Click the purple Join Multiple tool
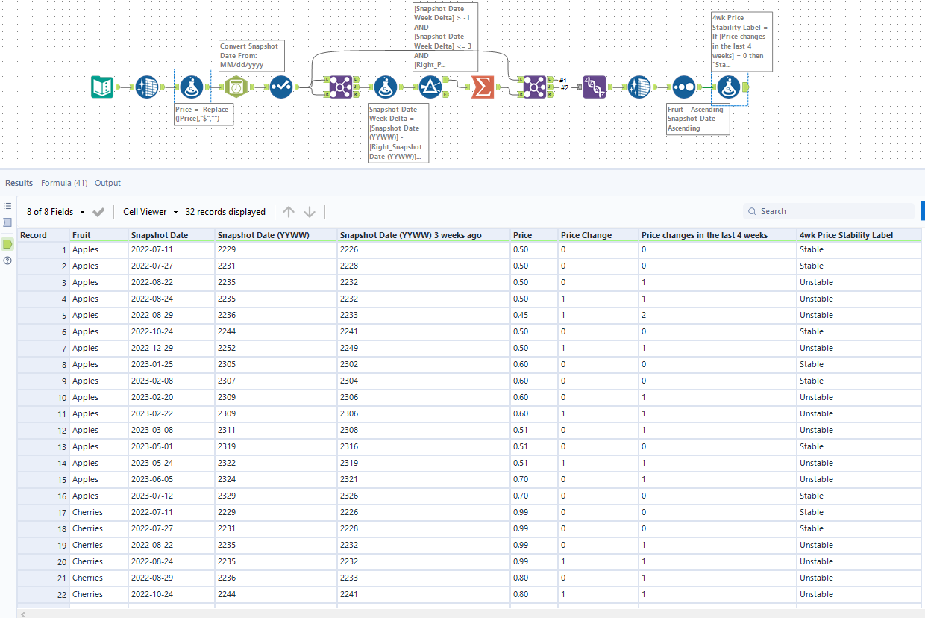 click(594, 87)
